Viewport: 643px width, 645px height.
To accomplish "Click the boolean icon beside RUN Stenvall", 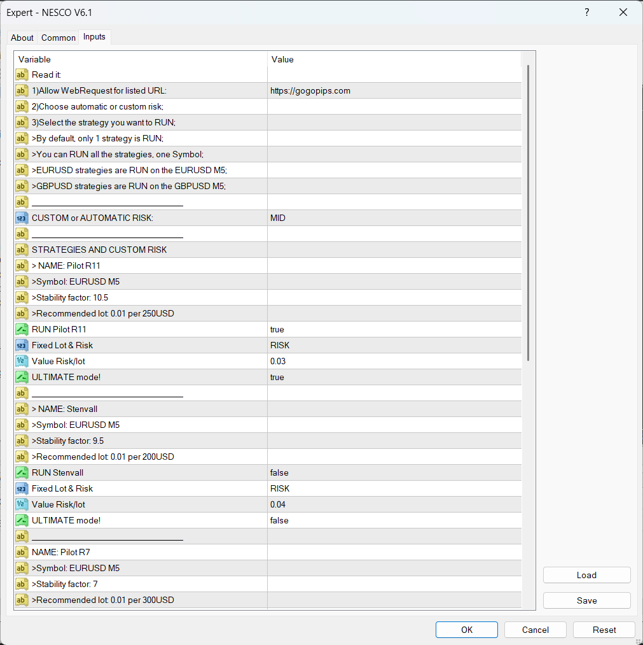I will tap(22, 472).
